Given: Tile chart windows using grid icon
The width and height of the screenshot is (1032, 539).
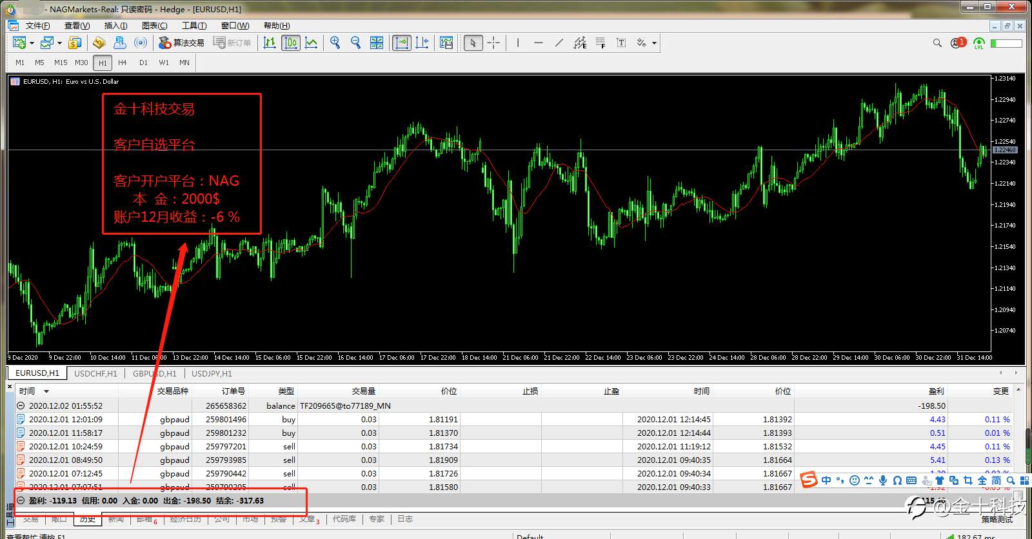Looking at the screenshot, I should coord(377,43).
